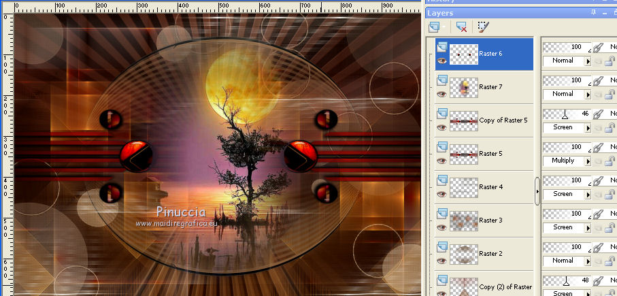Viewport: 617px width, 296px height.
Task: Hide the Raster 7 layer
Action: 441,94
